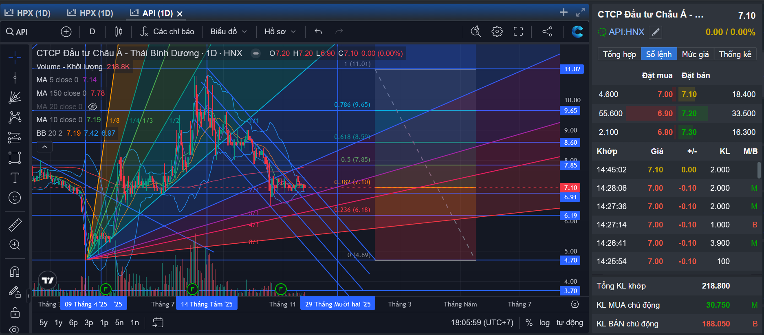
Task: Expand the chart panel with arrows icon
Action: [581, 12]
